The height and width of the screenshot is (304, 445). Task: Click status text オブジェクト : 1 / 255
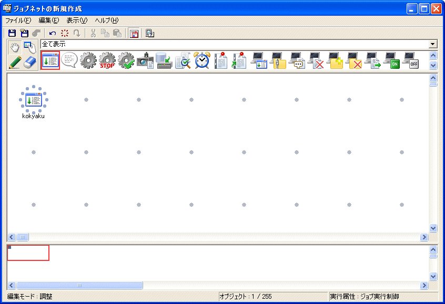[x=246, y=297]
